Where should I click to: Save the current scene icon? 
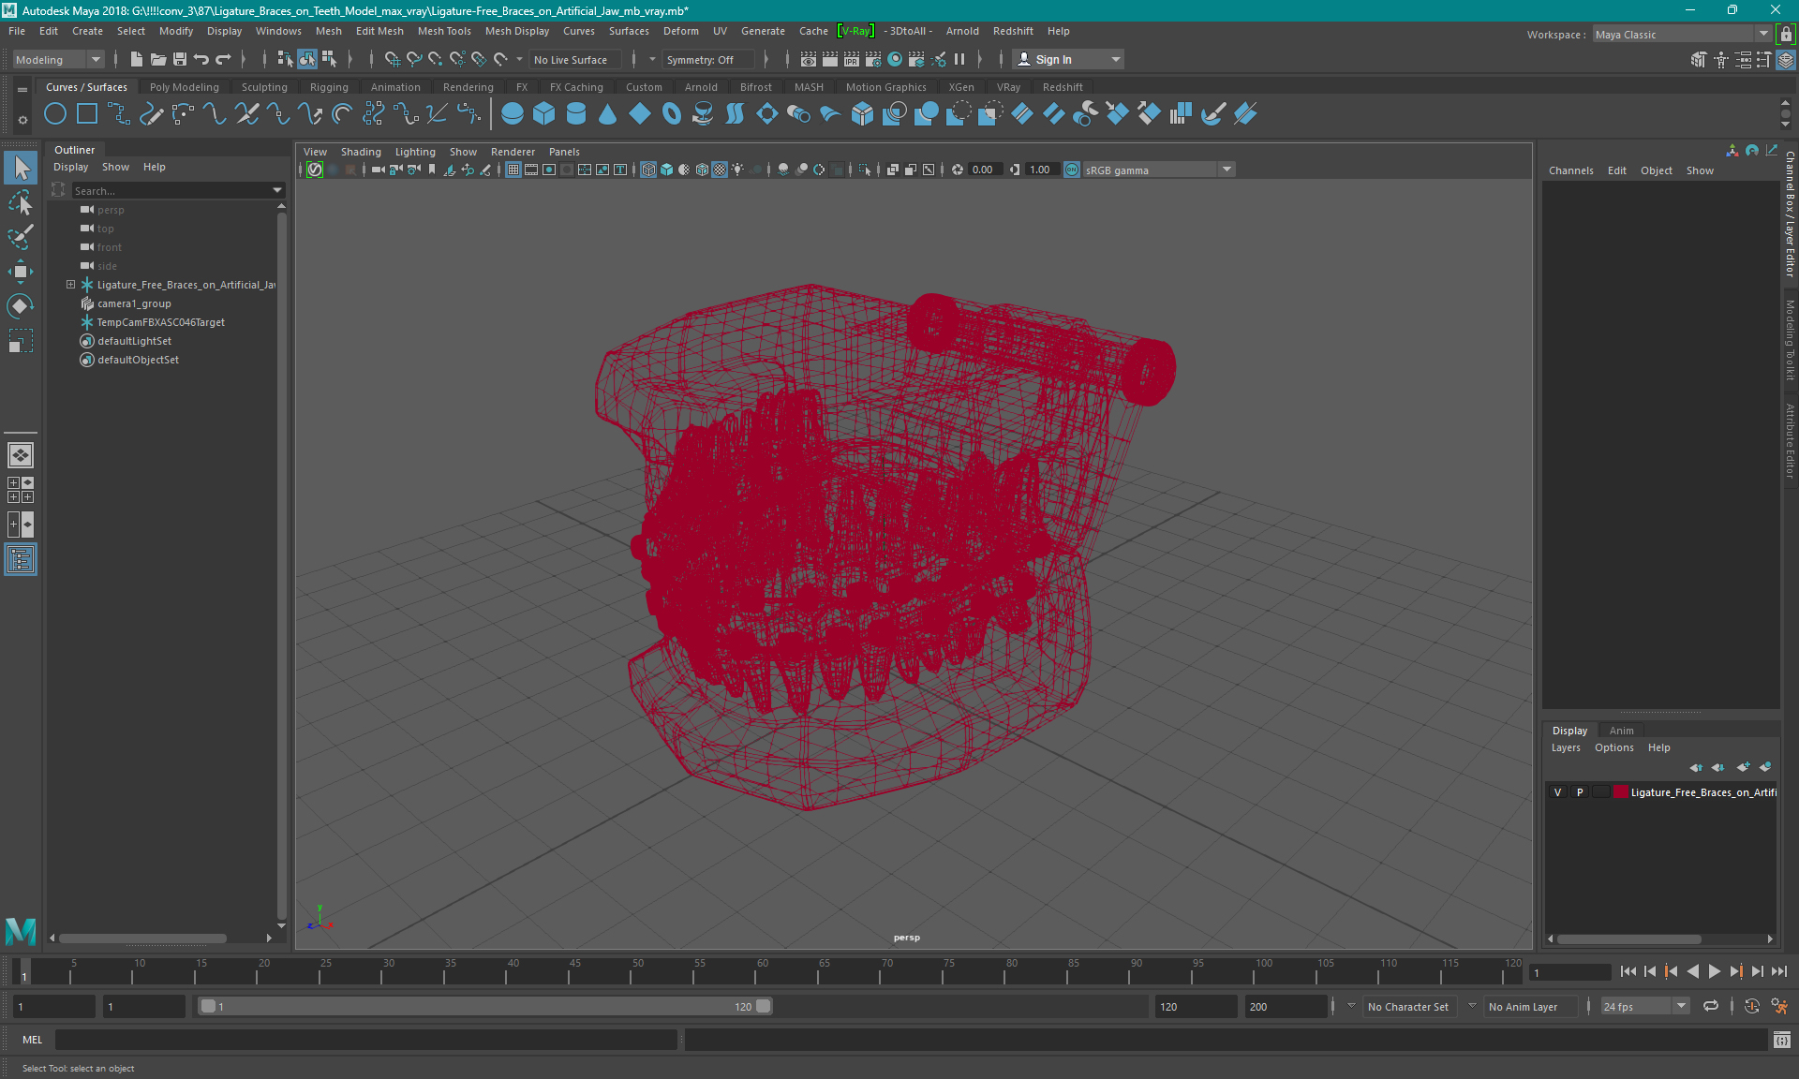(x=180, y=59)
